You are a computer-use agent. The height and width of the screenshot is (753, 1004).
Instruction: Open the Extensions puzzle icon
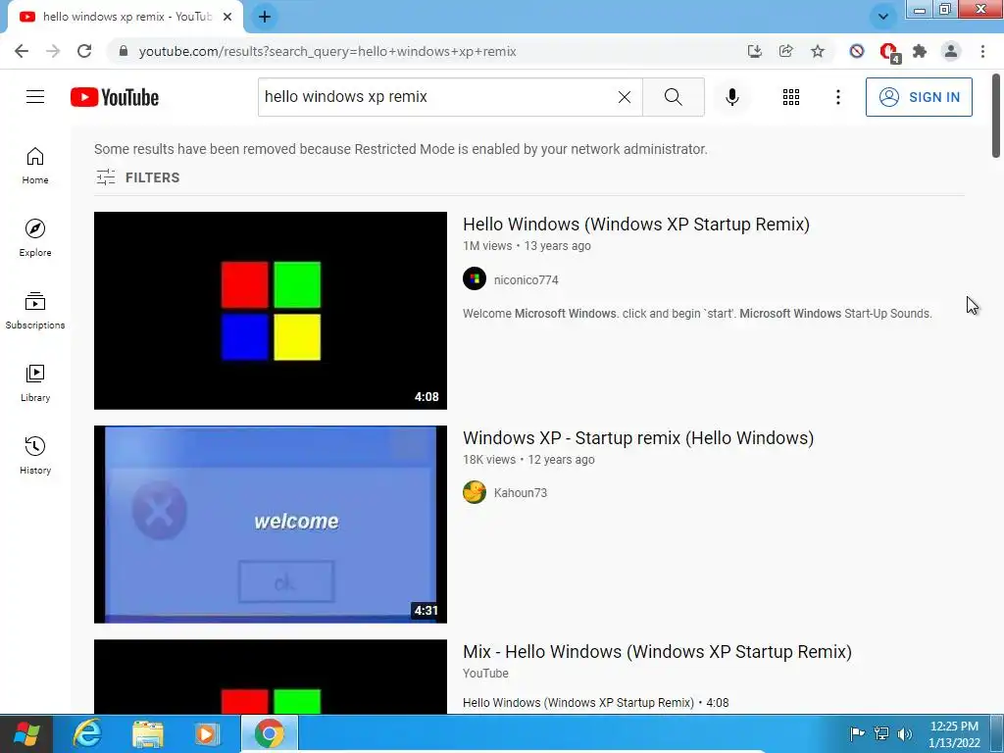(920, 51)
